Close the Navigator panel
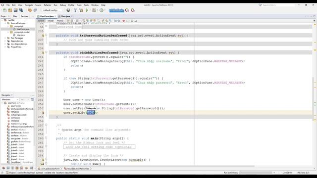Image resolution: width=317 pixels, height=178 pixels. click(12, 95)
